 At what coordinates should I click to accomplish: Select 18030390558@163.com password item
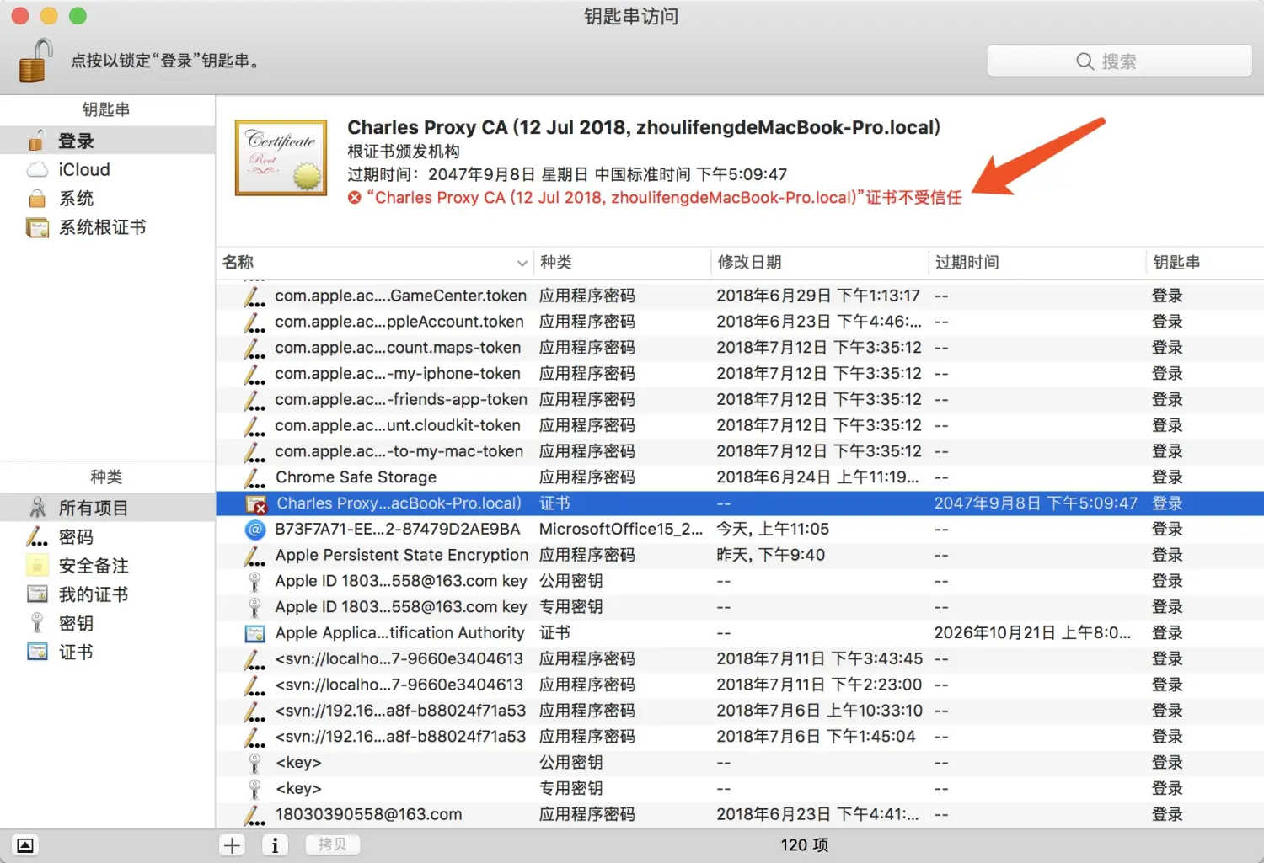[x=740, y=814]
